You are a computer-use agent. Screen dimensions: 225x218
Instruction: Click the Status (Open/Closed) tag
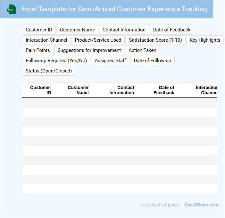[x=49, y=71]
